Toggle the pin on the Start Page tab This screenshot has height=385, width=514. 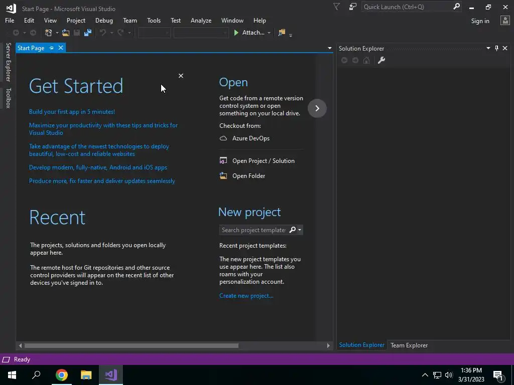(x=52, y=48)
